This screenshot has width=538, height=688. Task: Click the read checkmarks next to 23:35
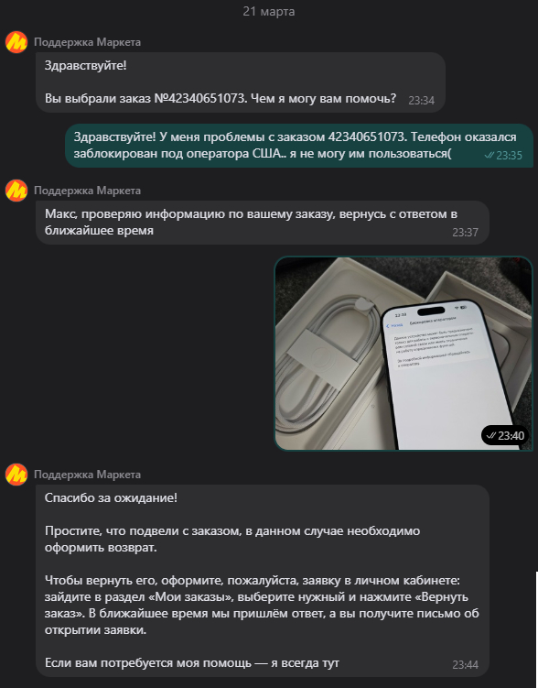click(490, 156)
